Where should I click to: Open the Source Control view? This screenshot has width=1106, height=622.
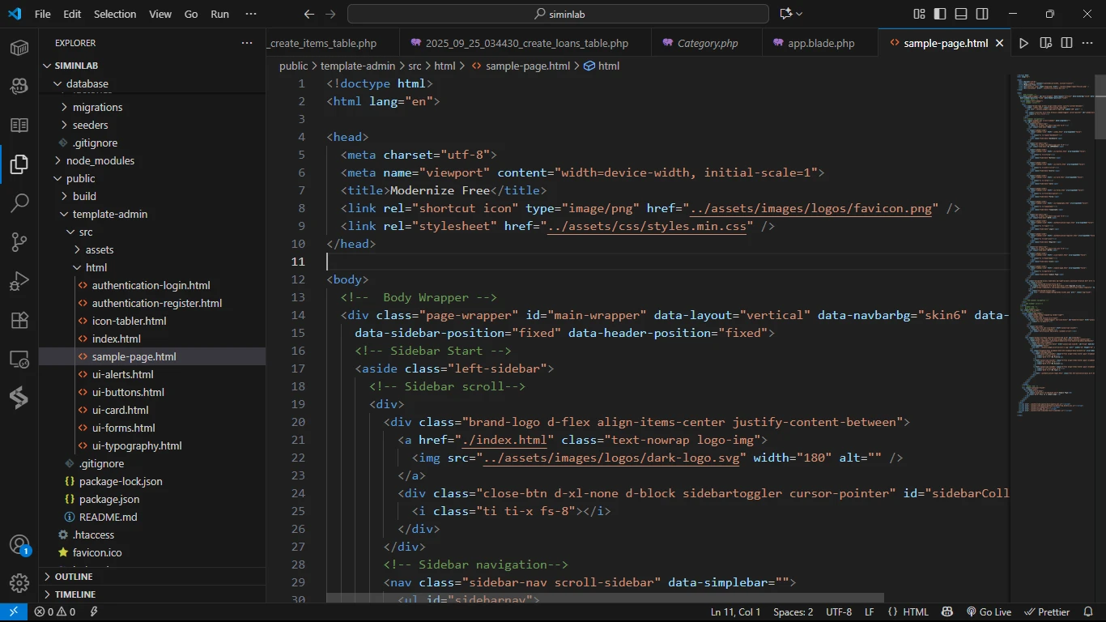tap(19, 242)
